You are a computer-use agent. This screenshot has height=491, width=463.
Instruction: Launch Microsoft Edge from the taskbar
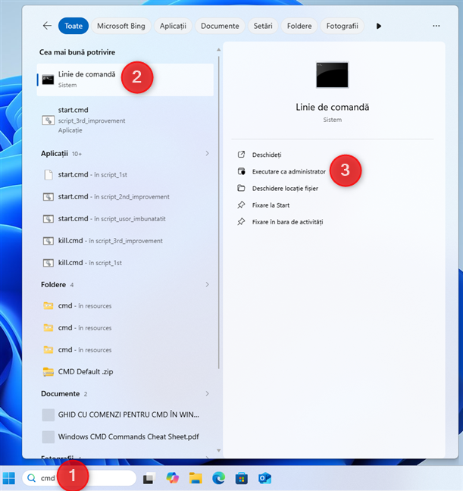[x=218, y=478]
